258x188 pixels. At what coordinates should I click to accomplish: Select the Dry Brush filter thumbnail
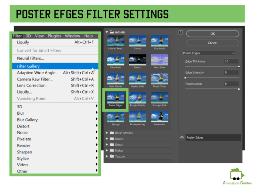159,41
